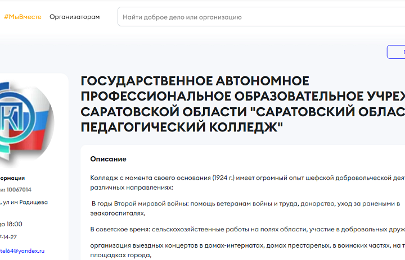Viewport: 405px width, 260px height.
Task: Open the tel64@yandex.ru email link
Action: point(22,250)
